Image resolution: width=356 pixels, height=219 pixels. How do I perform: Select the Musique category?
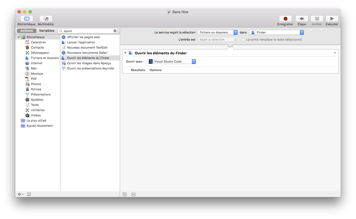point(37,74)
